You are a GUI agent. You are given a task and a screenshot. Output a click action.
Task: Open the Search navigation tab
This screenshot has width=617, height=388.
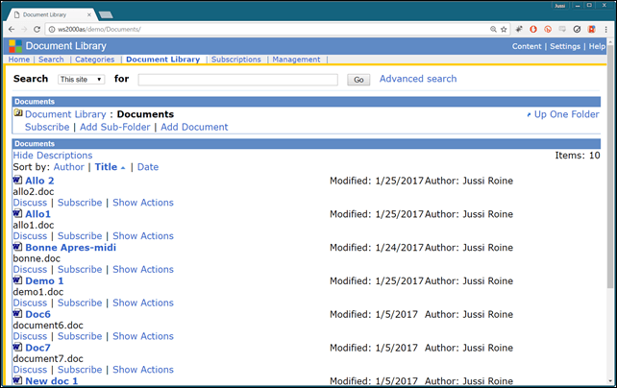point(51,60)
